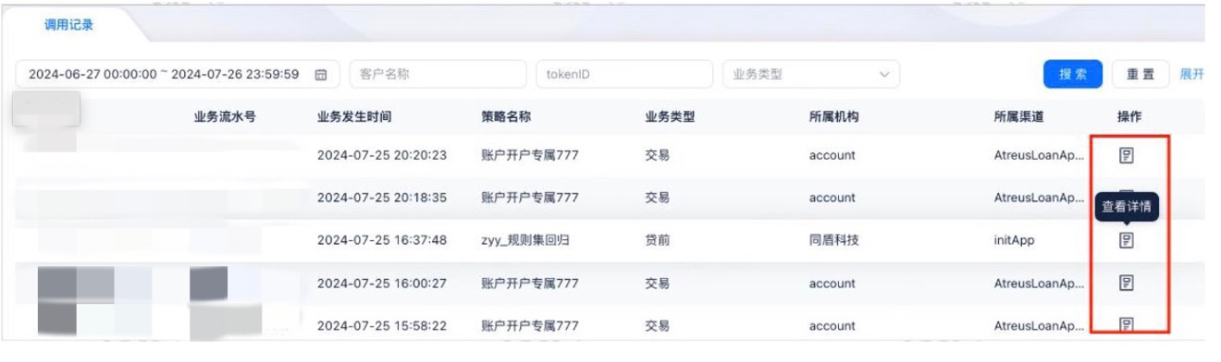This screenshot has height=362, width=1221.
Task: Click 账户开户专属777 in the 20:18:35 row
Action: tap(530, 199)
